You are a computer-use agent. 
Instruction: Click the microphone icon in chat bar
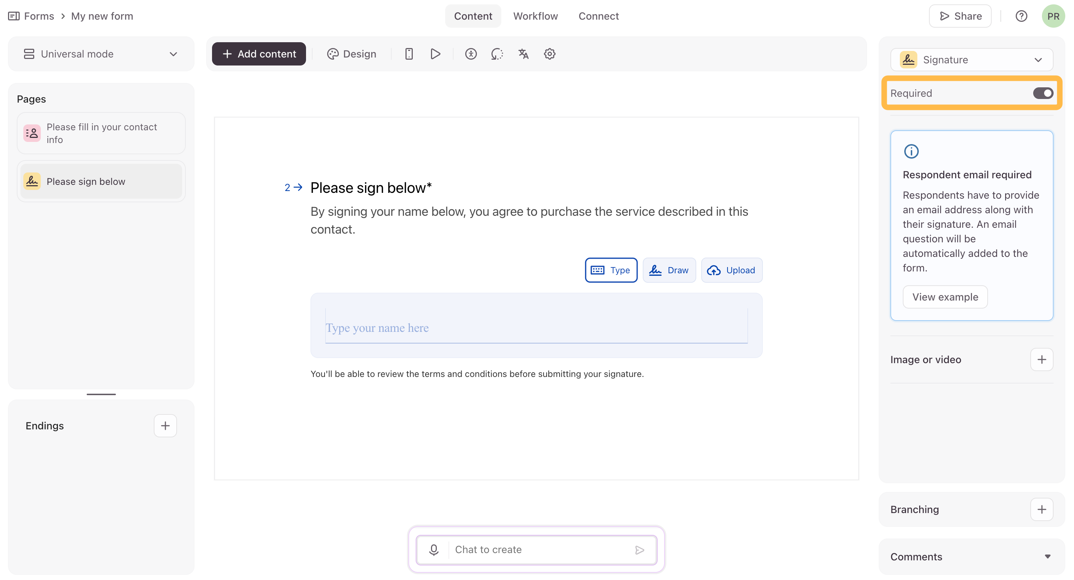434,549
